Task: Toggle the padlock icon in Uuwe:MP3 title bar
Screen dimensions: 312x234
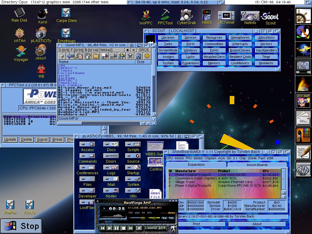Action: pyautogui.click(x=132, y=45)
